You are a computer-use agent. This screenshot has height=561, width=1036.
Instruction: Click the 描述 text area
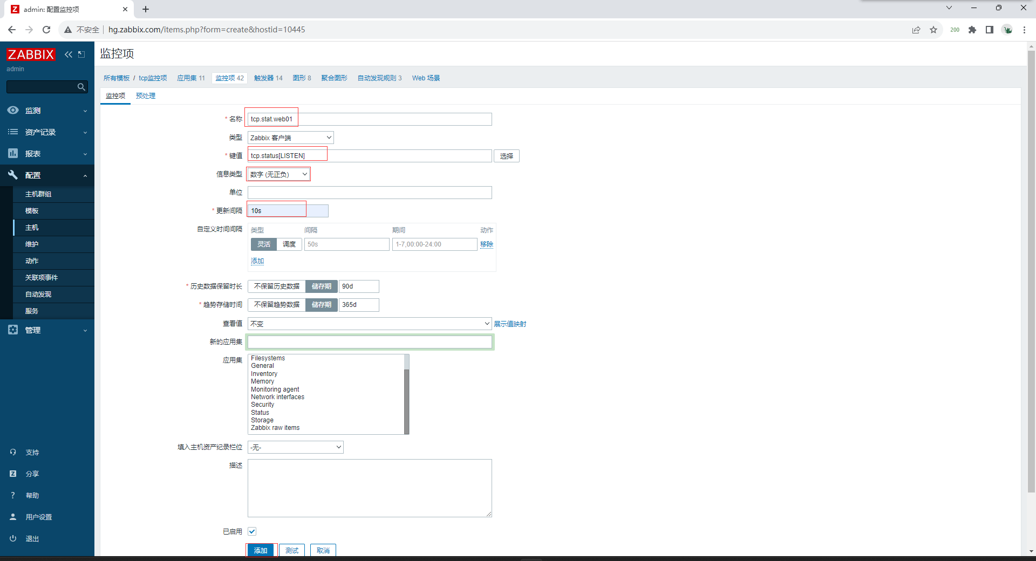click(x=370, y=488)
